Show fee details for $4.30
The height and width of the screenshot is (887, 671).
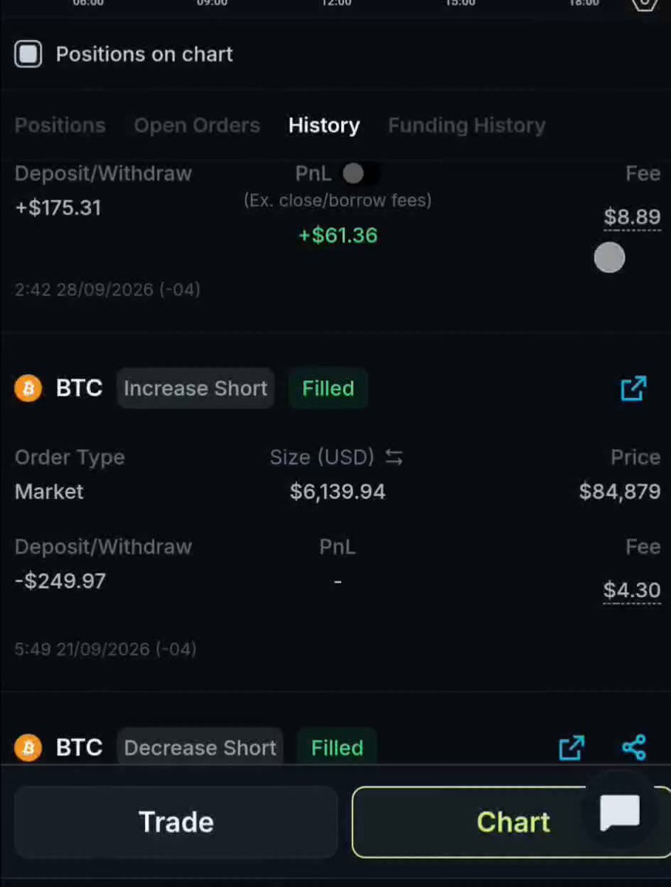pyautogui.click(x=632, y=591)
